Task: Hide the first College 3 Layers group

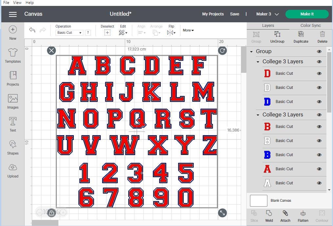Action: 319,62
